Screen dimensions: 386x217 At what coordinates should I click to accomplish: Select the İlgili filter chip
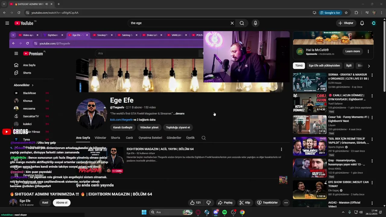[x=349, y=65]
